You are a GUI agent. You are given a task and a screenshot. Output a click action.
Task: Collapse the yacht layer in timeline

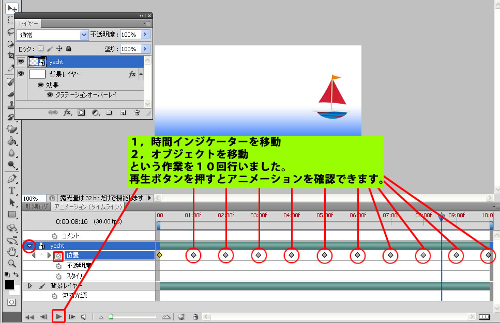tap(29, 246)
